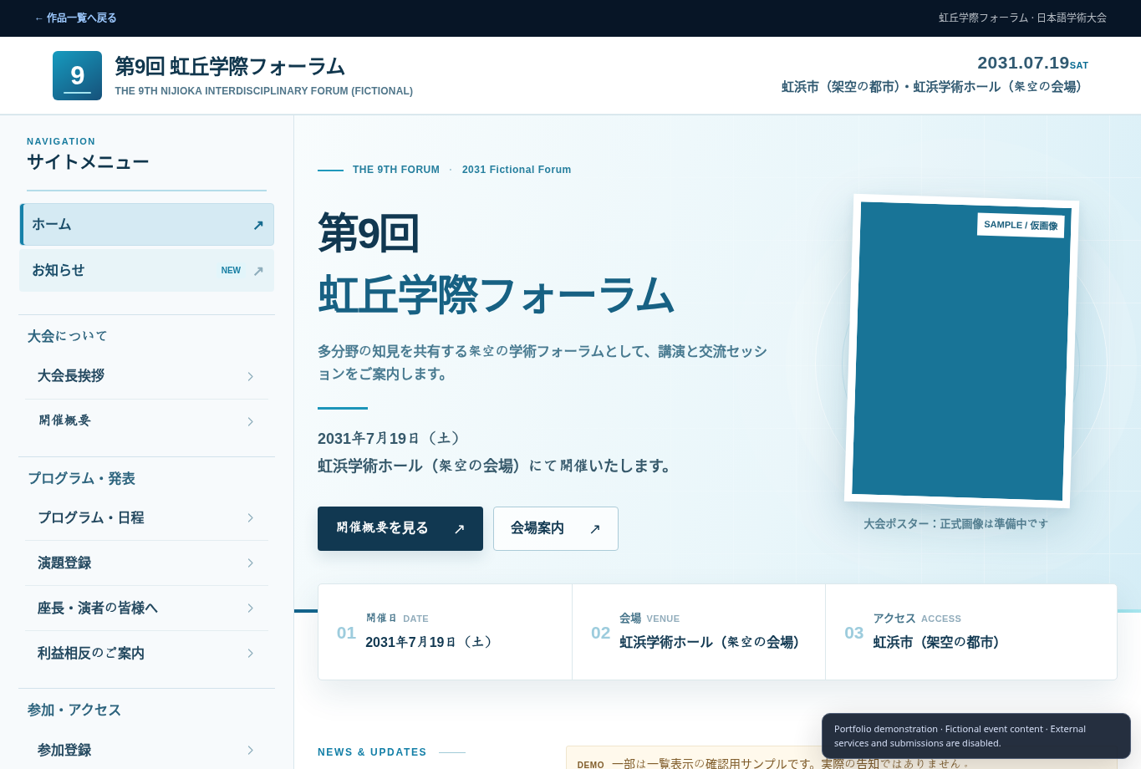Open 参加登録 menu item
1141x769 pixels.
(x=147, y=751)
